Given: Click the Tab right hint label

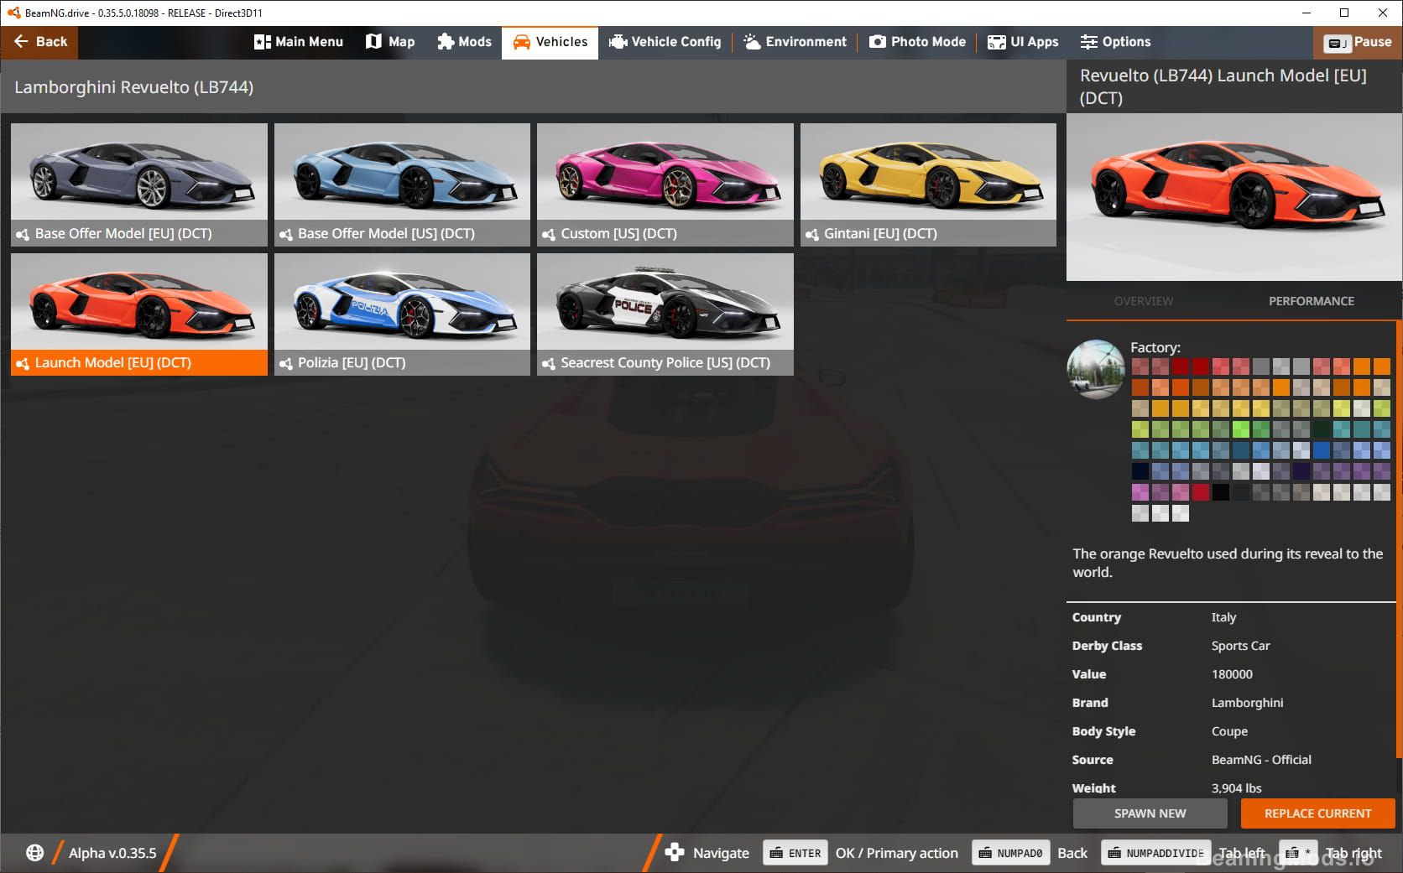Looking at the screenshot, I should [1353, 853].
